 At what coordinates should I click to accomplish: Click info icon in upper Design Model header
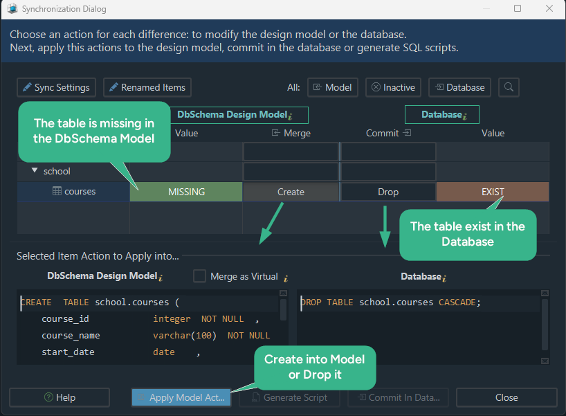pos(290,116)
